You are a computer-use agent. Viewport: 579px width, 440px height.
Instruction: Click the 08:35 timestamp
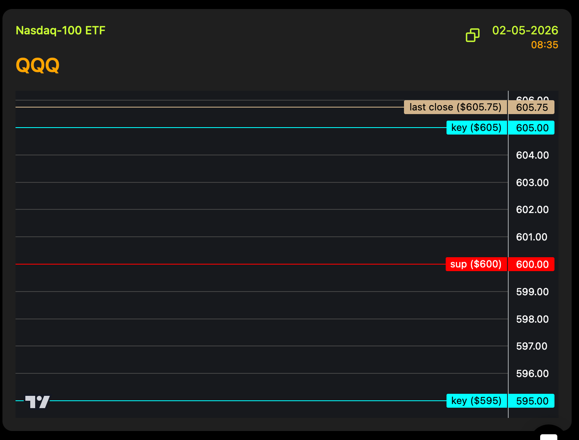click(545, 45)
